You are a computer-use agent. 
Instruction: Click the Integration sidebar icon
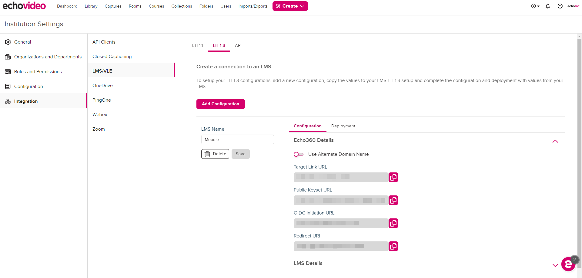tap(8, 101)
